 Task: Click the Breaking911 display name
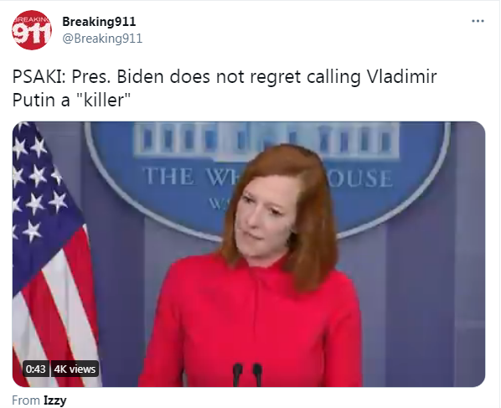[x=99, y=22]
